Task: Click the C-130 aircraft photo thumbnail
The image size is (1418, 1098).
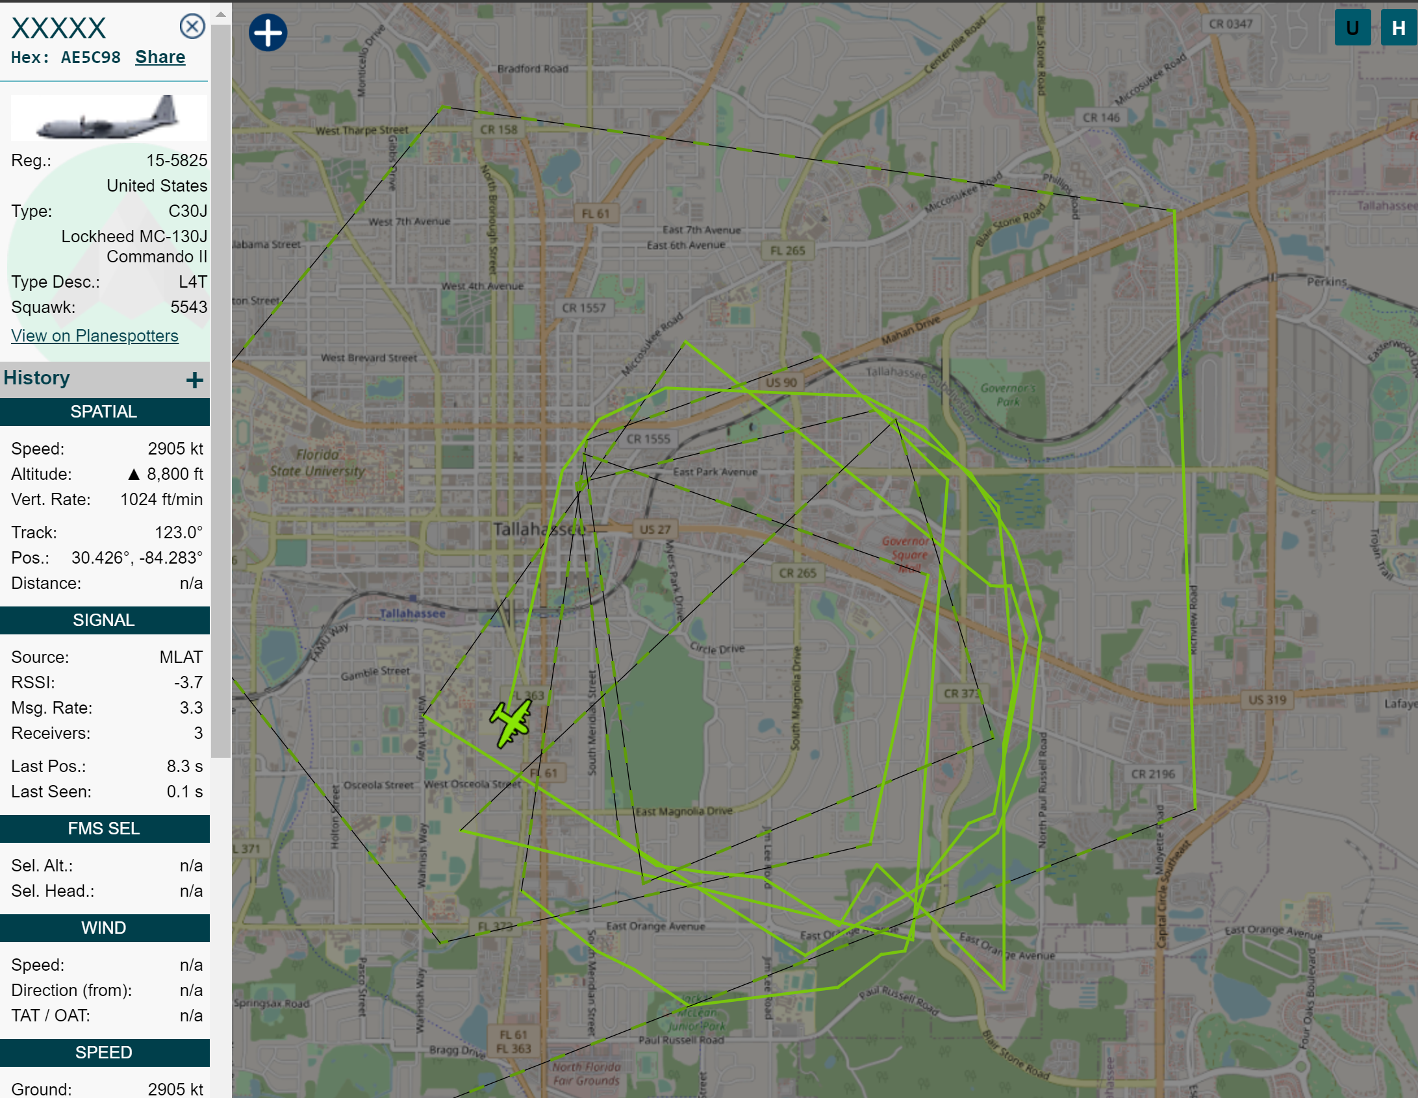Action: tap(109, 118)
